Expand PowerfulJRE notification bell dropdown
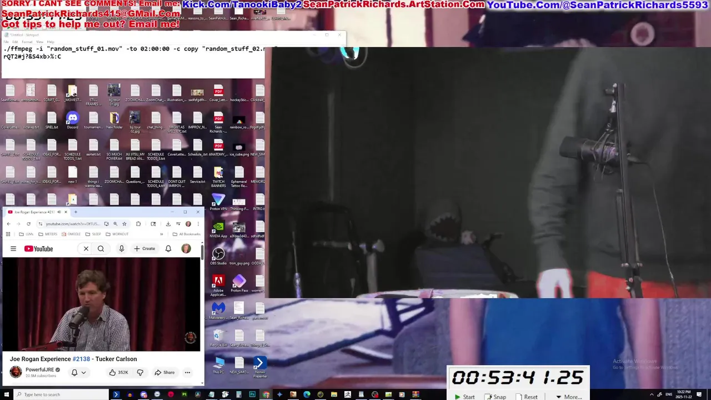The width and height of the screenshot is (711, 400). 78,372
